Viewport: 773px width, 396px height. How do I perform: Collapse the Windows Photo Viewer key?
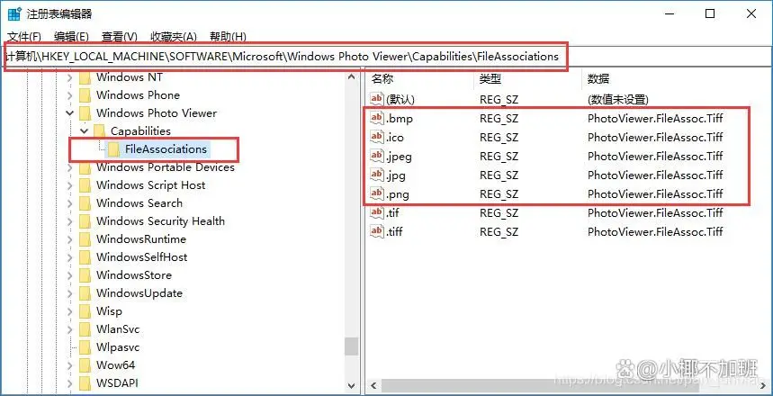[69, 113]
